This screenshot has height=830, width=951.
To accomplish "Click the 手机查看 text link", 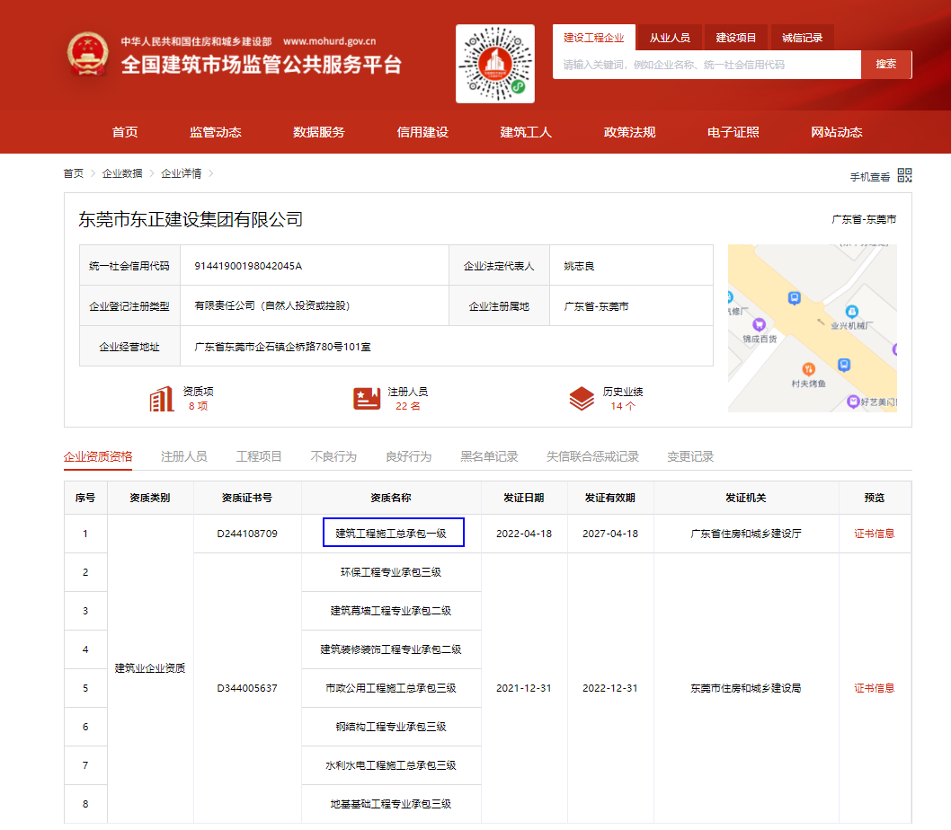I will [870, 176].
